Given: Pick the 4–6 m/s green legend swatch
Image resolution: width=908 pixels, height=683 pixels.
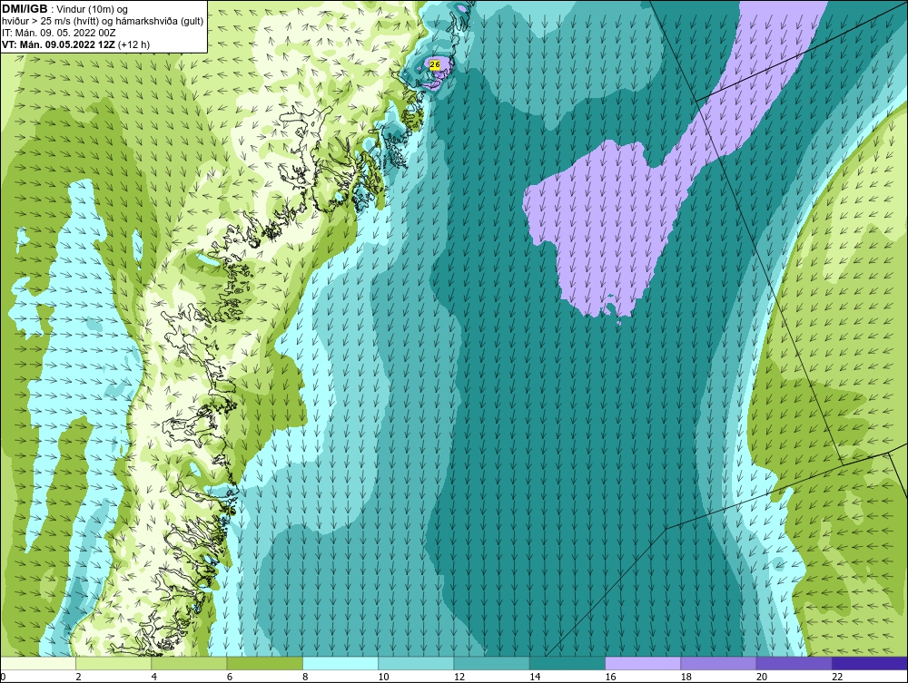Looking at the screenshot, I should [190, 663].
